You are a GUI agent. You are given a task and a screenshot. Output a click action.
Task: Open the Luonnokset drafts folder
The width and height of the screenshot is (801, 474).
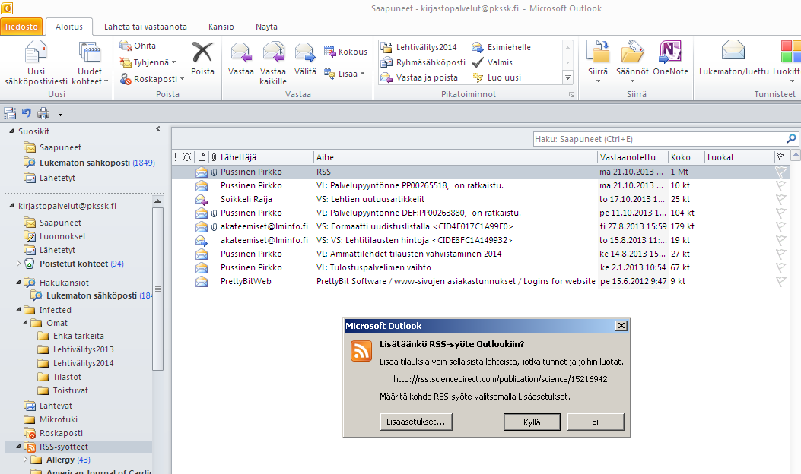pos(55,236)
